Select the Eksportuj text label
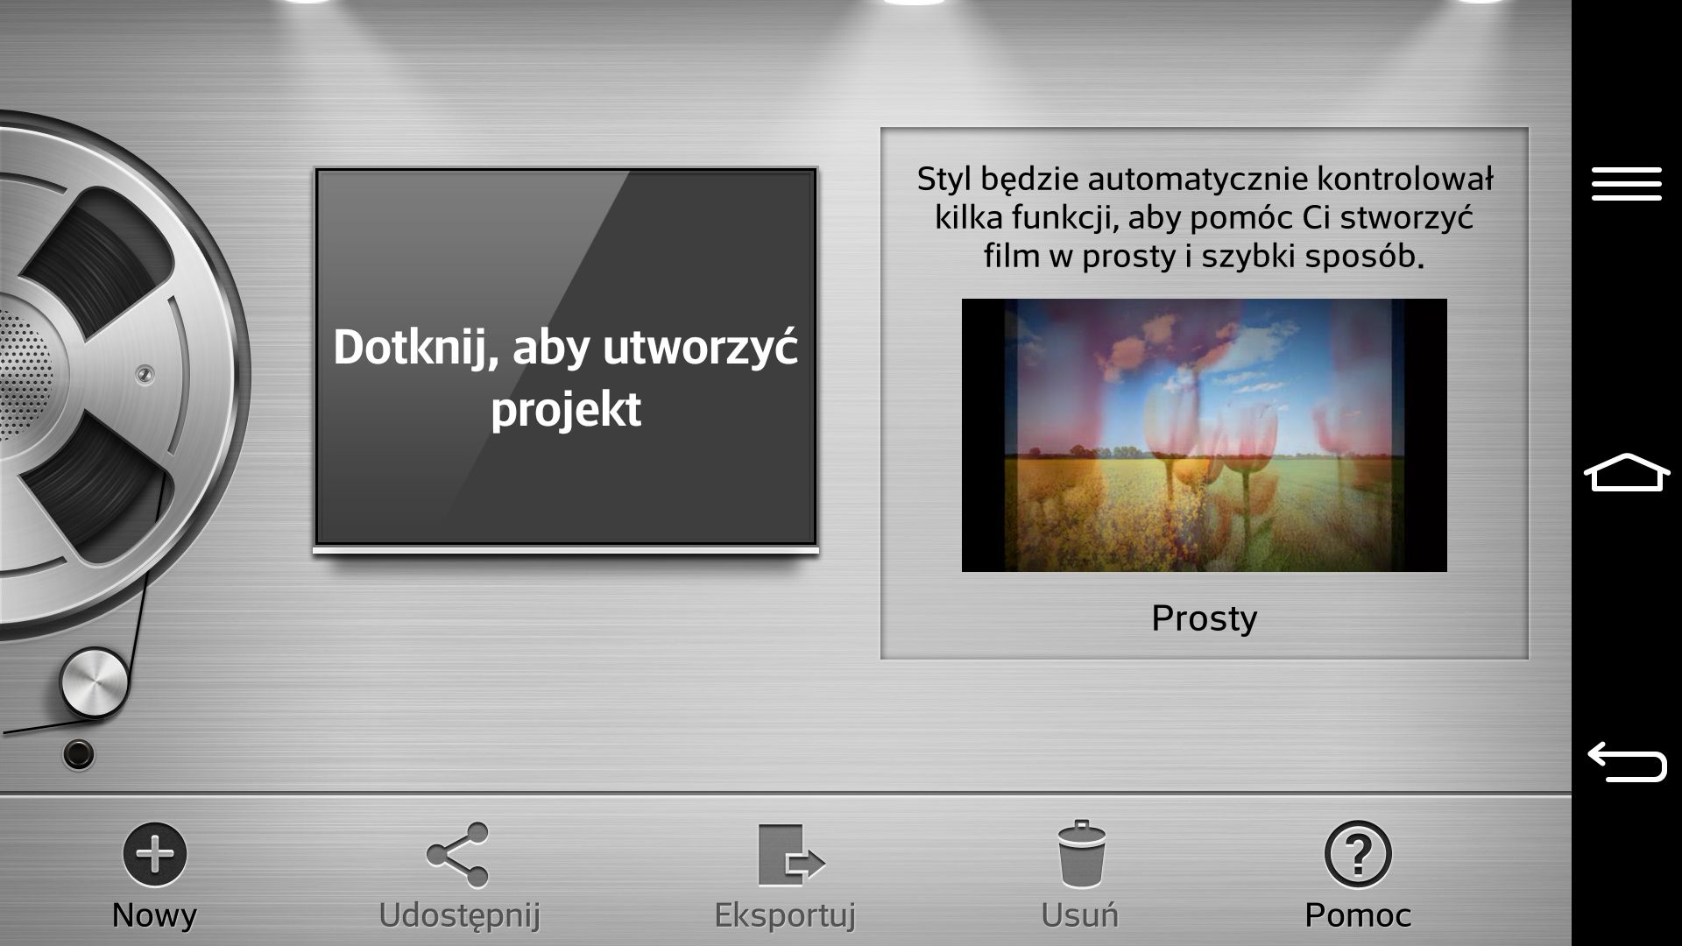 pos(784,915)
